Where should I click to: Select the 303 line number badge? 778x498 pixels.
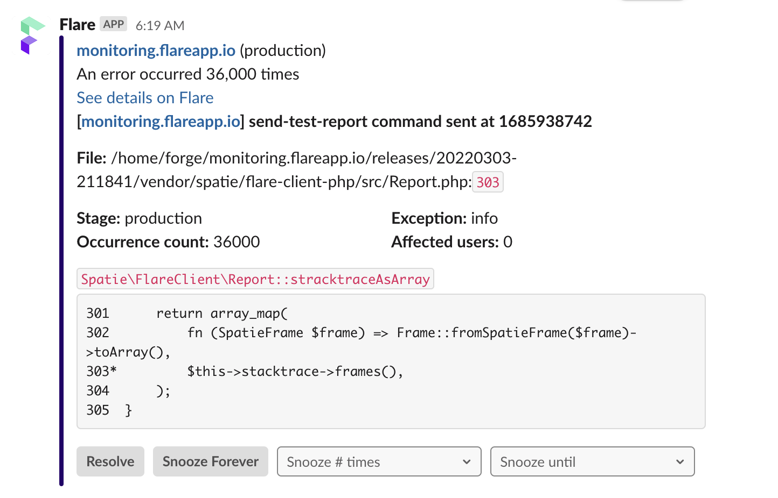487,182
